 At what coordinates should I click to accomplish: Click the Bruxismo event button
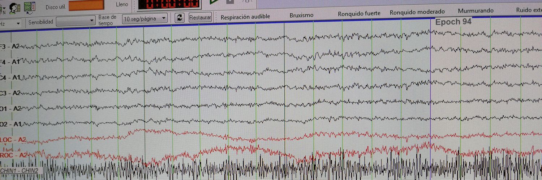click(x=302, y=15)
